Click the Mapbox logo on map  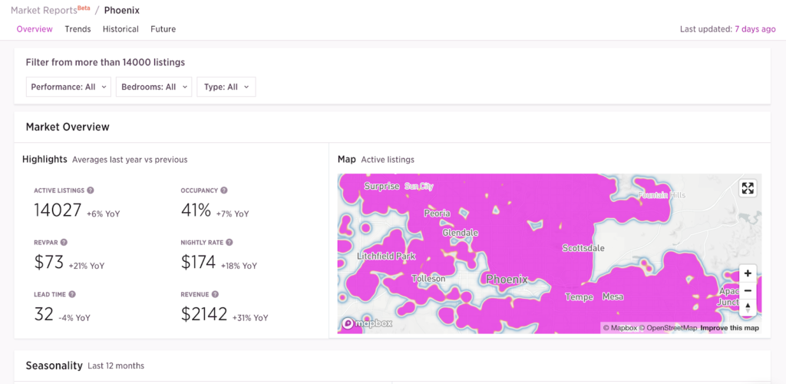point(367,324)
